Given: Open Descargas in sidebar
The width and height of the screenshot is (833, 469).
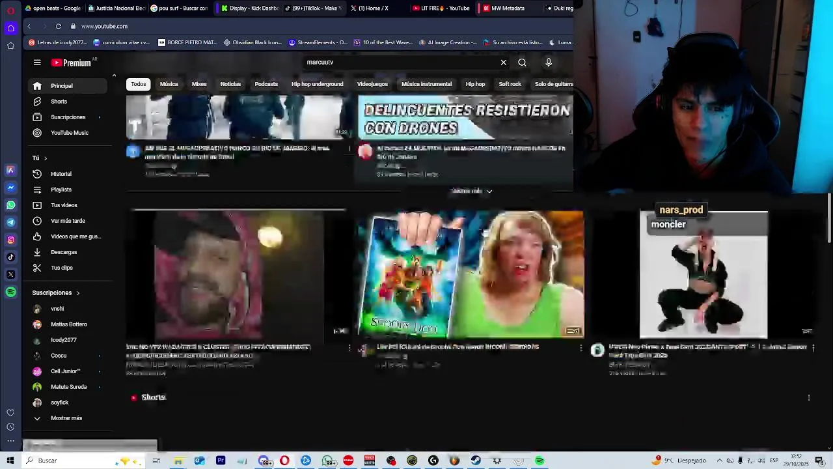Looking at the screenshot, I should pyautogui.click(x=68, y=252).
